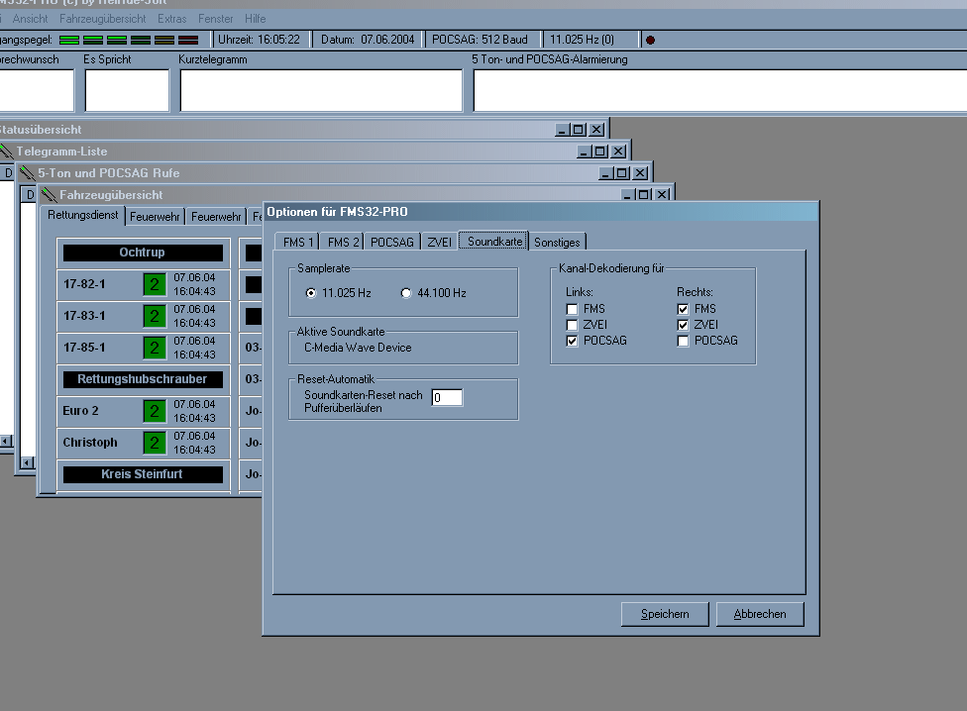Click the Soundkarten-Reset buffer overflow field

click(x=447, y=398)
